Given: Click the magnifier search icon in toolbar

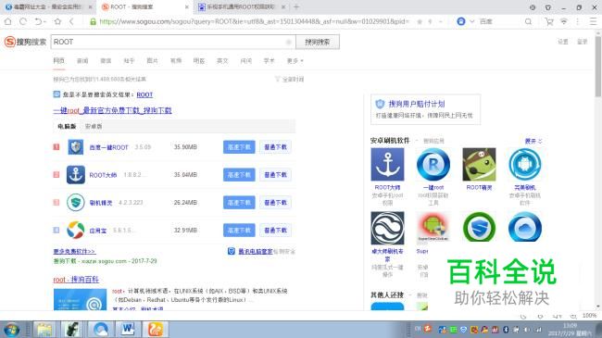Looking at the screenshot, I should [x=528, y=21].
